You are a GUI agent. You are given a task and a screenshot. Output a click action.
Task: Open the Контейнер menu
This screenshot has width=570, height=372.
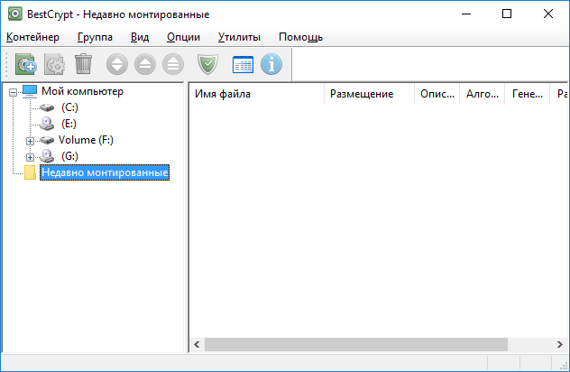32,37
